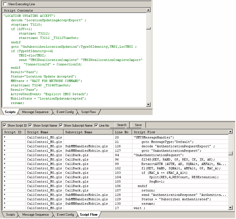Open the Message Sequence tab in bottom panel
This screenshot has height=219, width=236.
click(x=35, y=214)
